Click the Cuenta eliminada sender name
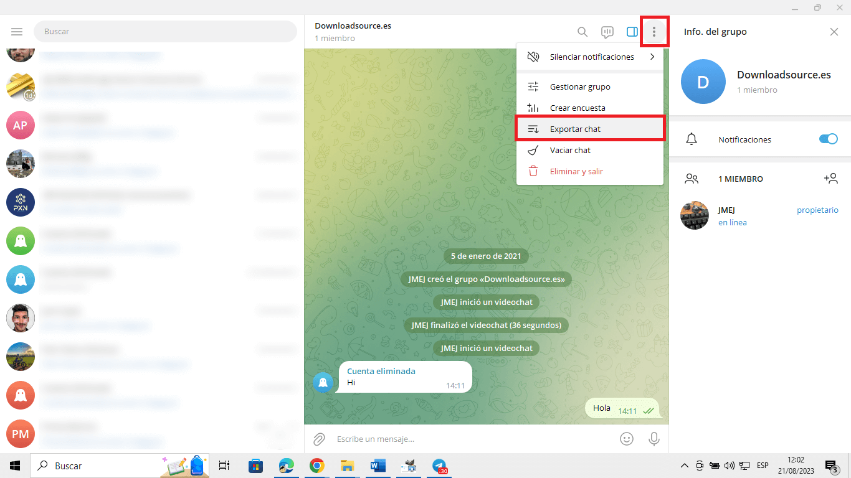 [x=381, y=371]
